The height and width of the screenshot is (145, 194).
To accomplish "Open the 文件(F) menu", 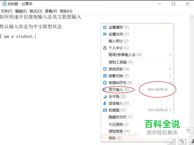I will coord(6,11).
